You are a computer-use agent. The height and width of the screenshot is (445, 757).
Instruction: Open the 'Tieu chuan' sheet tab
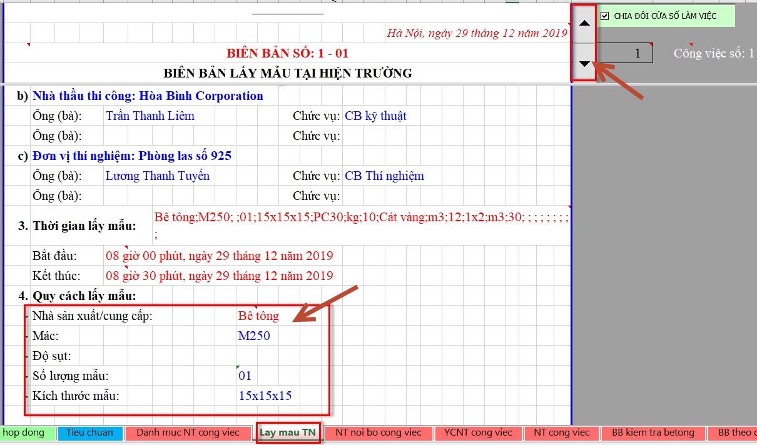(90, 432)
